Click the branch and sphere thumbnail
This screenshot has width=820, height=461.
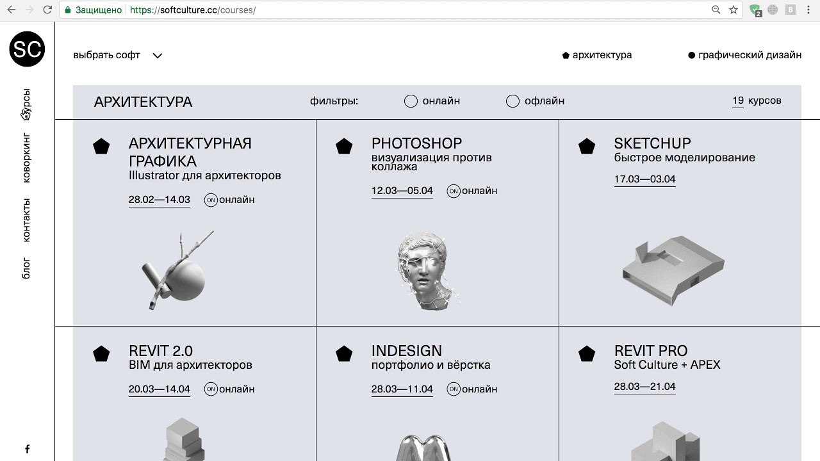tap(176, 272)
